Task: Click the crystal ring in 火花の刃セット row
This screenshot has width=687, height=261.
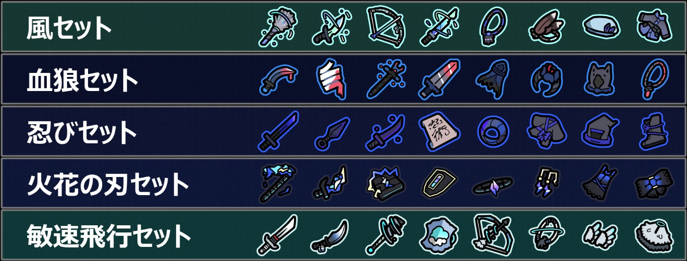Action: pos(493,186)
